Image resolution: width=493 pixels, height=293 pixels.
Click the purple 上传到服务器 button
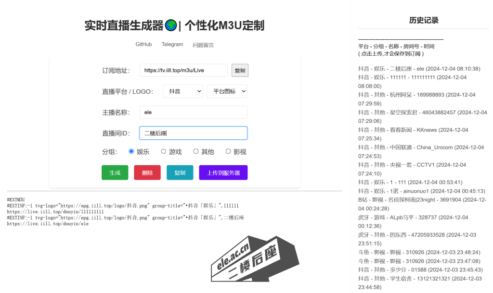tap(223, 172)
